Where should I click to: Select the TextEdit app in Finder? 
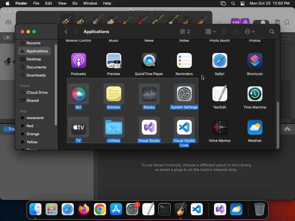coord(220,94)
